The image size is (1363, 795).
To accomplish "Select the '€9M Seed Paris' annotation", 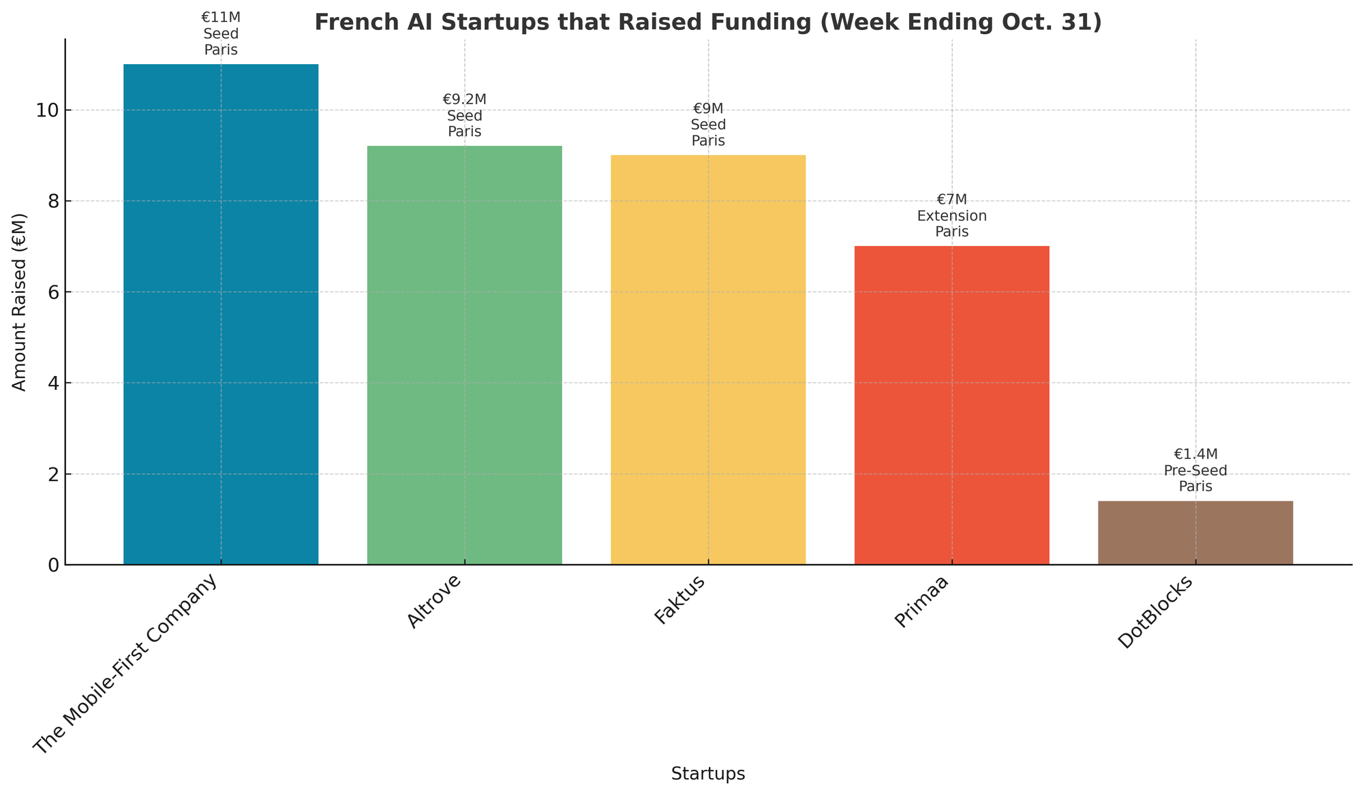I will pos(708,125).
